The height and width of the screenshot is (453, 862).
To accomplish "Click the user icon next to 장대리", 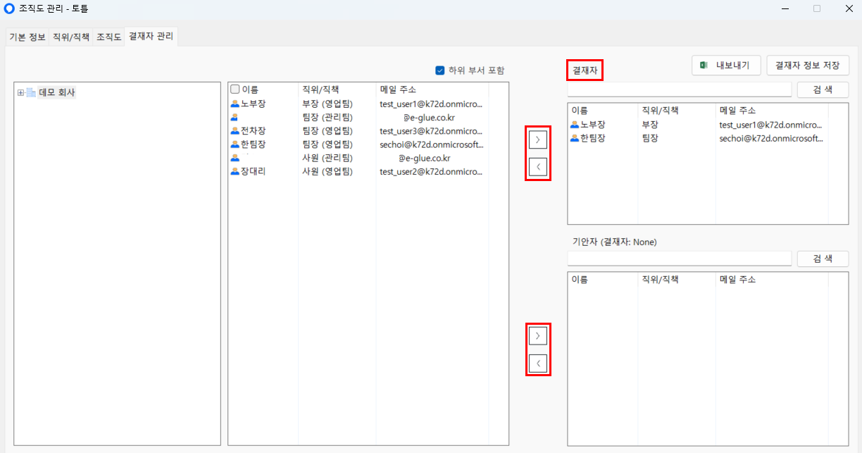I will (235, 171).
